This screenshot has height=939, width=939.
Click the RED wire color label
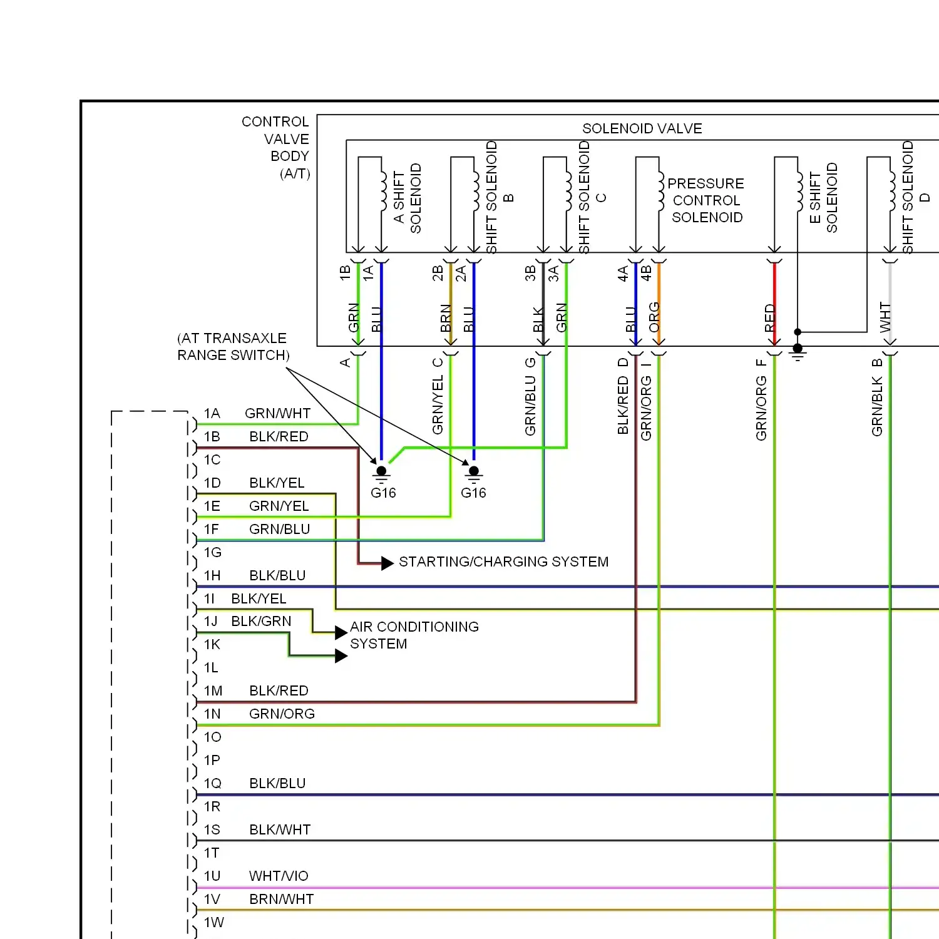click(770, 318)
